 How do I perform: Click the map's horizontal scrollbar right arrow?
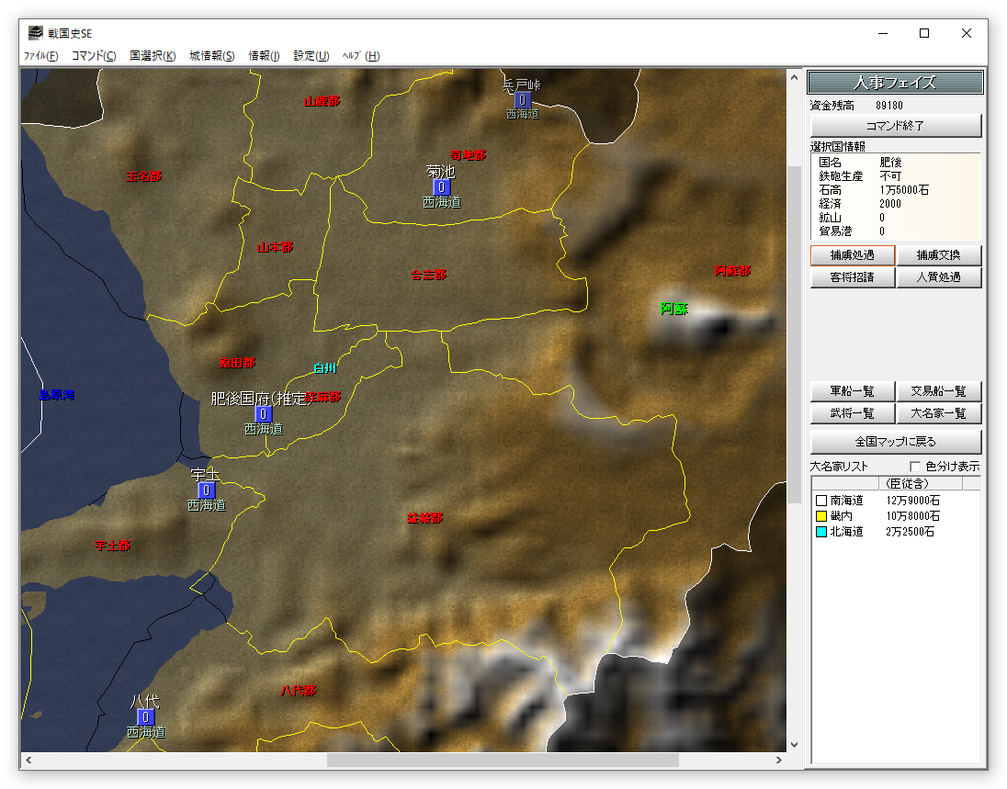pos(779,761)
